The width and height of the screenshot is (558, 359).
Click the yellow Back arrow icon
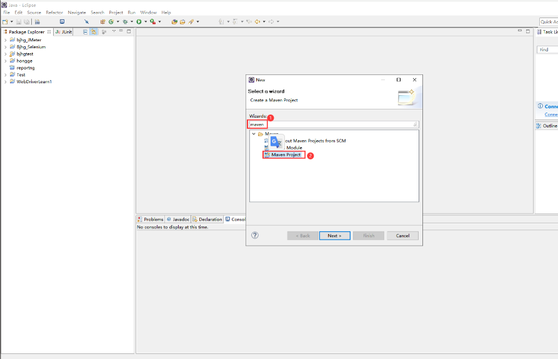257,22
